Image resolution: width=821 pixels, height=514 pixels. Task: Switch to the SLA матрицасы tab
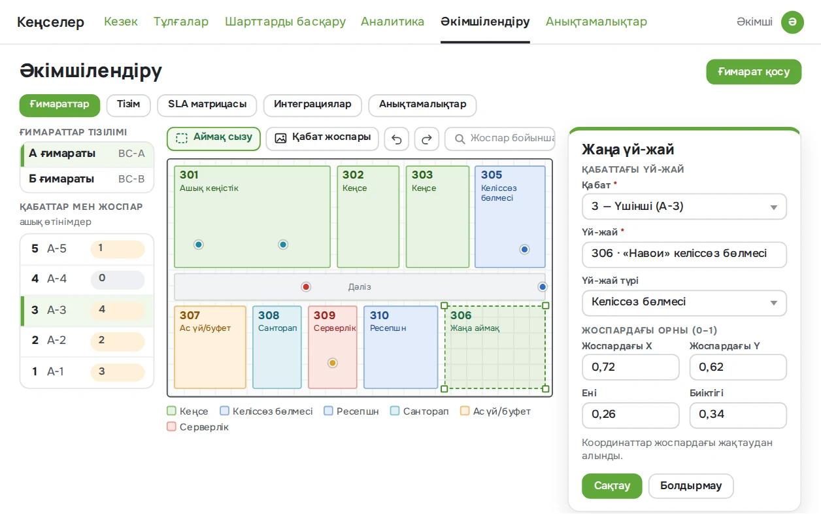(207, 105)
